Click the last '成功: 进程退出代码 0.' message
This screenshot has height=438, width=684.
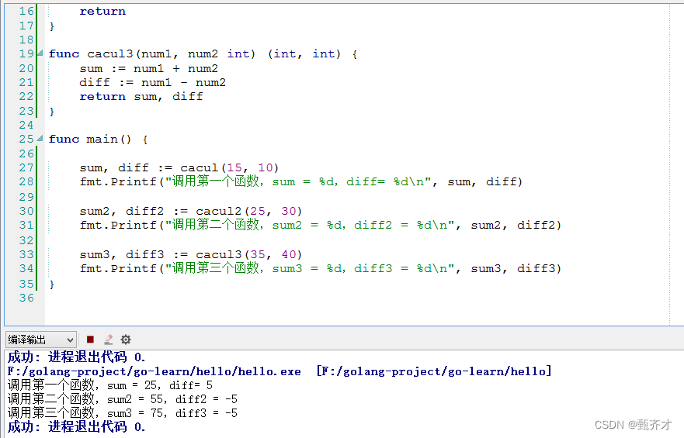(76, 426)
